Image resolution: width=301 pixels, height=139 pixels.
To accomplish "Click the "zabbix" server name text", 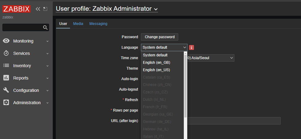I will pos(8,17).
